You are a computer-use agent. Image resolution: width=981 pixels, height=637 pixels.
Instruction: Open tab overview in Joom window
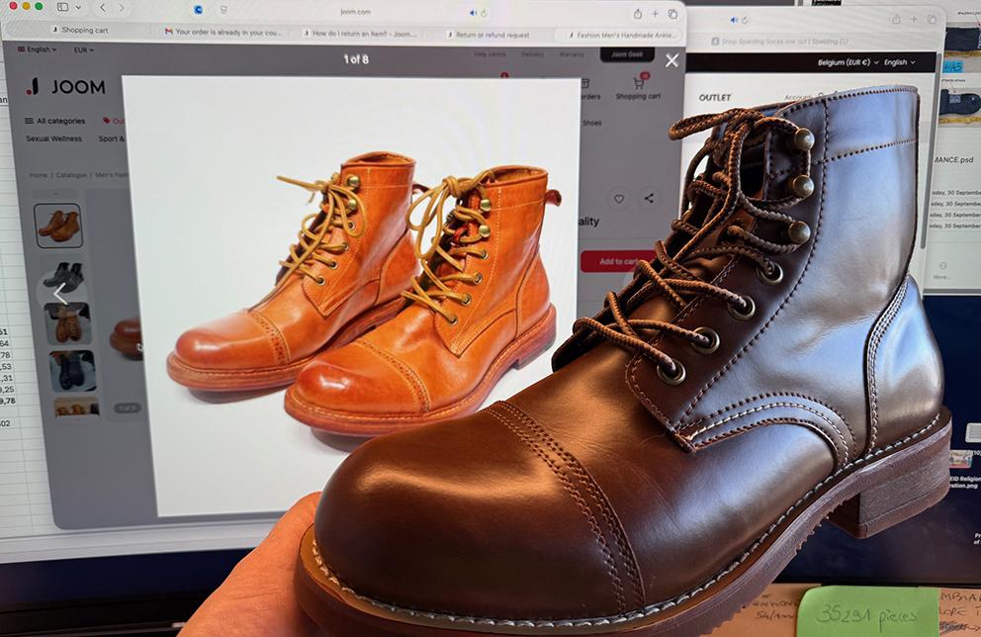[672, 13]
